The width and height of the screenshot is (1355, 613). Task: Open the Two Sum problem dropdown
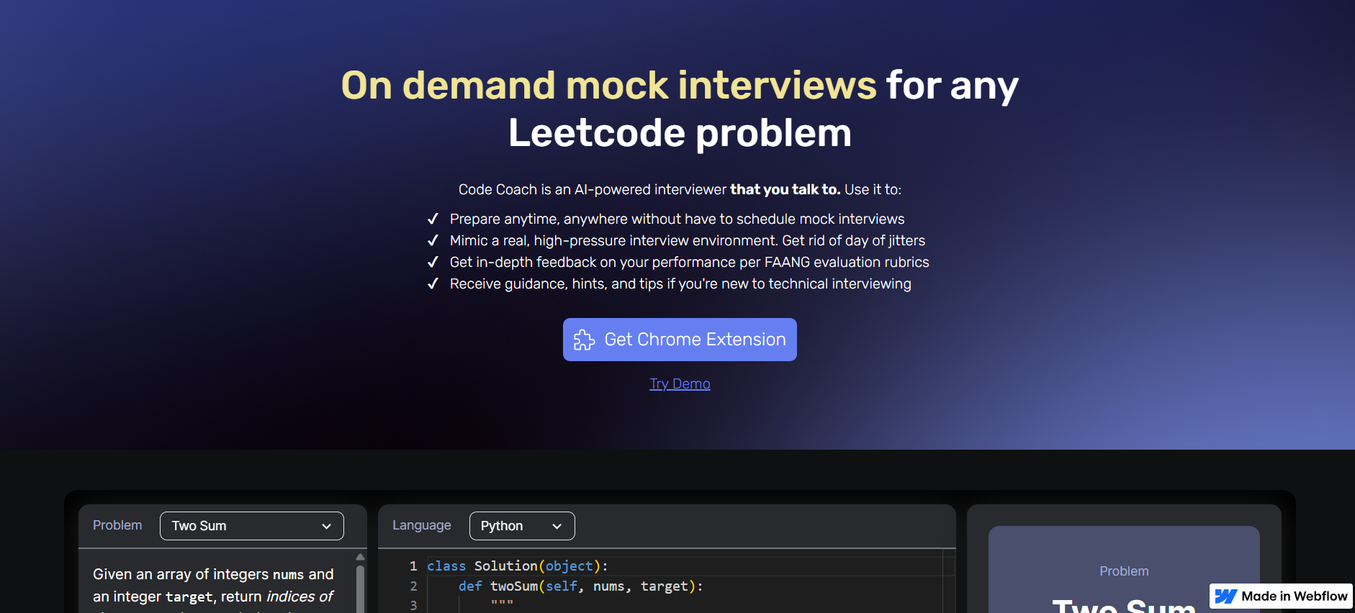(x=252, y=526)
